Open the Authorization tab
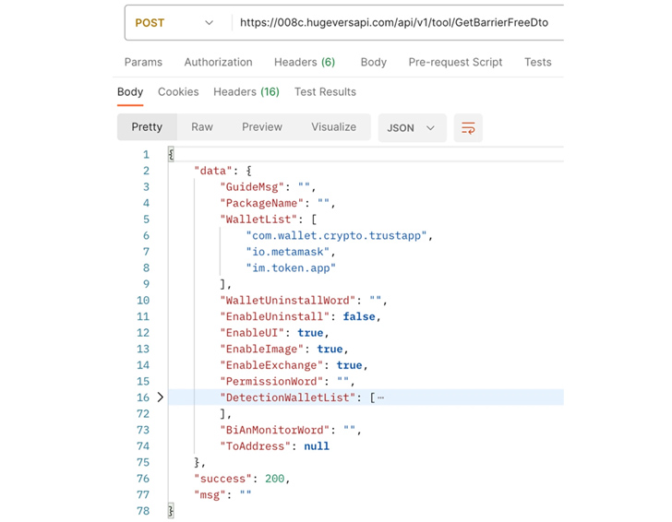The width and height of the screenshot is (672, 522). (218, 63)
